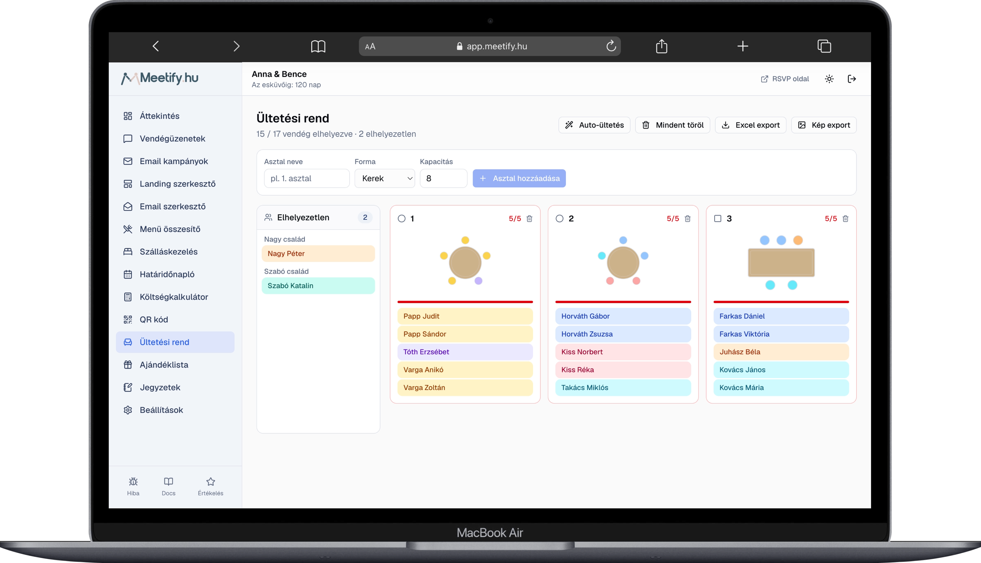Select guest Horváth Zsuzsa
This screenshot has width=981, height=563.
click(x=623, y=334)
